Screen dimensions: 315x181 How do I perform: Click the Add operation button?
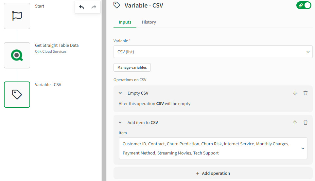213,173
